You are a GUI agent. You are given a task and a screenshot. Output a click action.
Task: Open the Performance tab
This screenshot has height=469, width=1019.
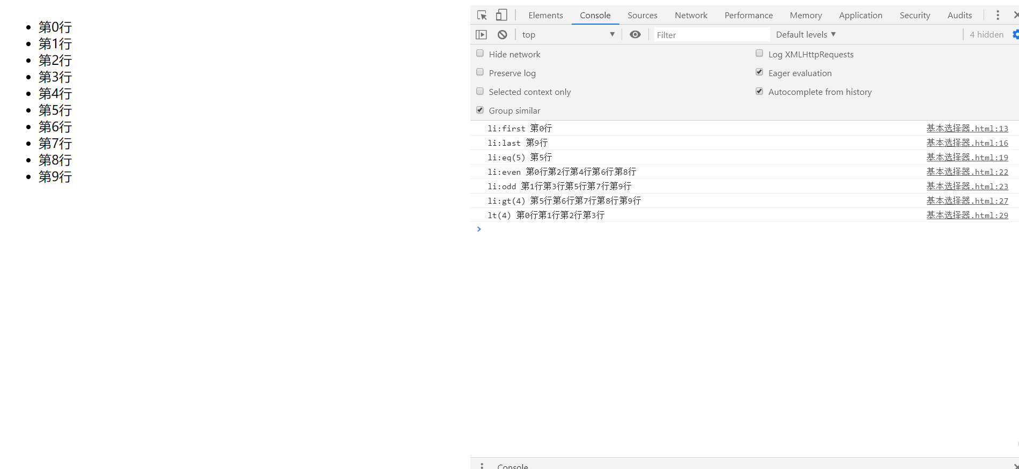[x=749, y=16]
